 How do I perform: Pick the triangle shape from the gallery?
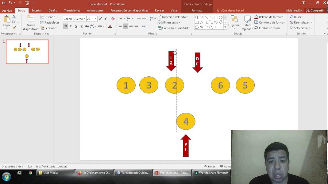point(201,22)
